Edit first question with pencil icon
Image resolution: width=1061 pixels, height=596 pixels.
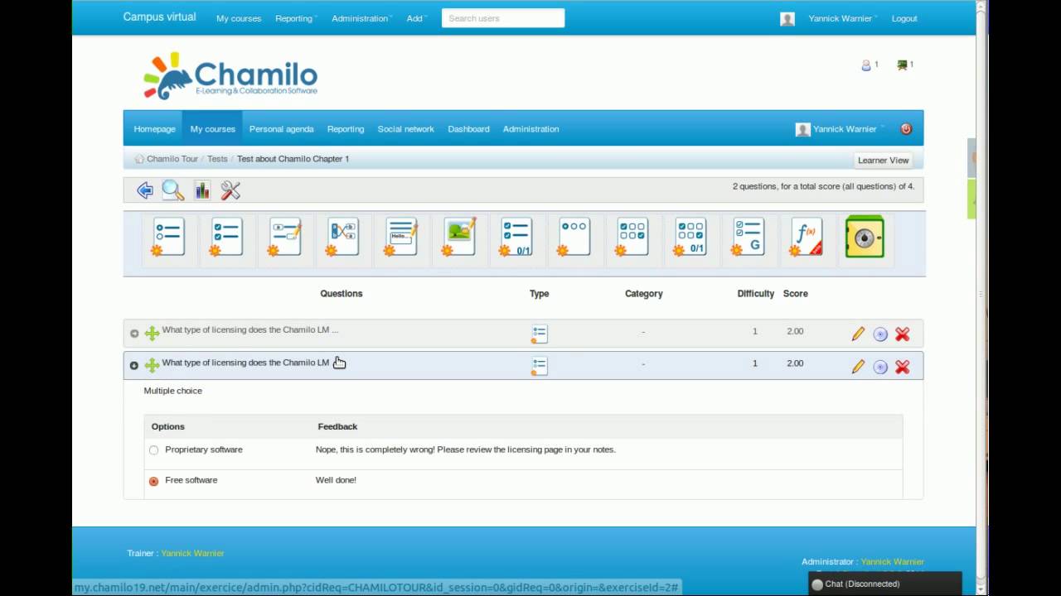click(858, 334)
